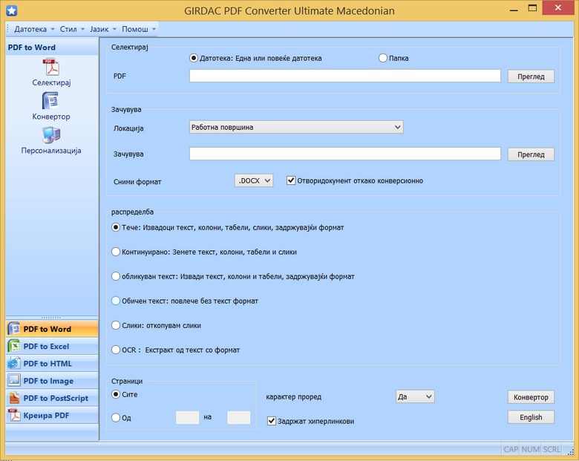Click the CAP indicator in status bar
The height and width of the screenshot is (461, 579).
click(x=511, y=449)
